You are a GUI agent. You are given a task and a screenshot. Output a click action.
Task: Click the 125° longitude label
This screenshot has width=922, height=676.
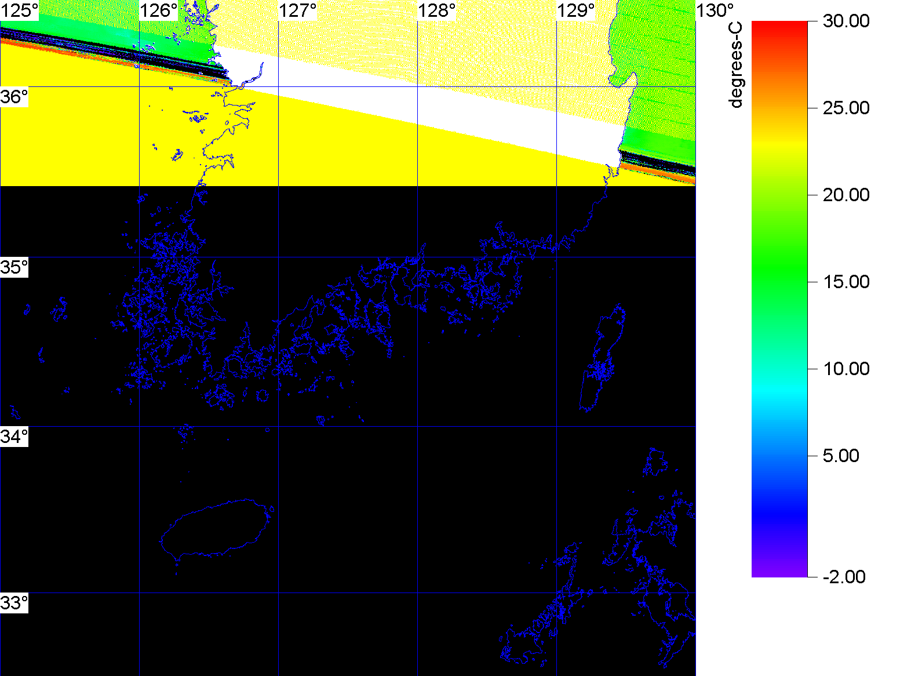click(19, 10)
